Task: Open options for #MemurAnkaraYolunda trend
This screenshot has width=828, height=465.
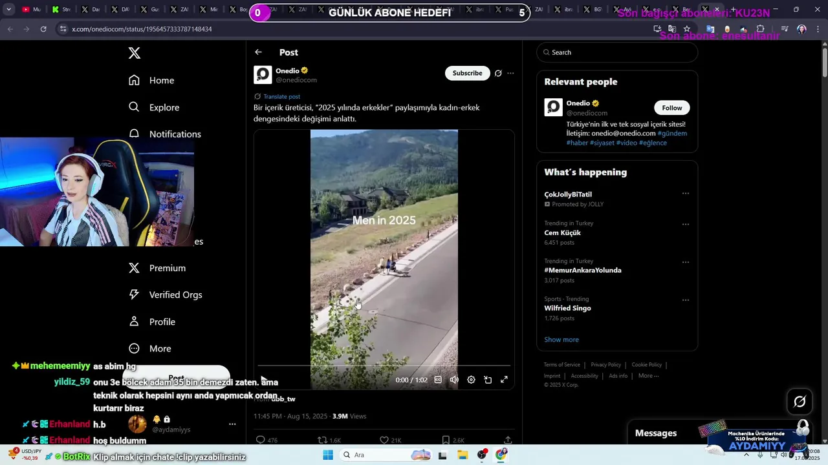Action: 686,262
